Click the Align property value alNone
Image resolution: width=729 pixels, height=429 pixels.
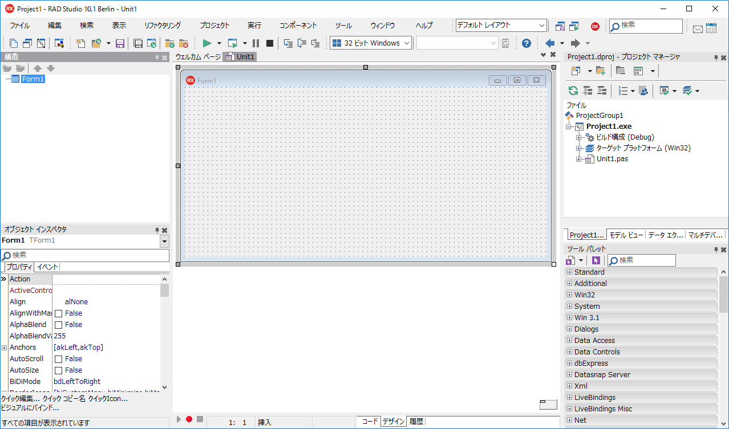pos(76,302)
